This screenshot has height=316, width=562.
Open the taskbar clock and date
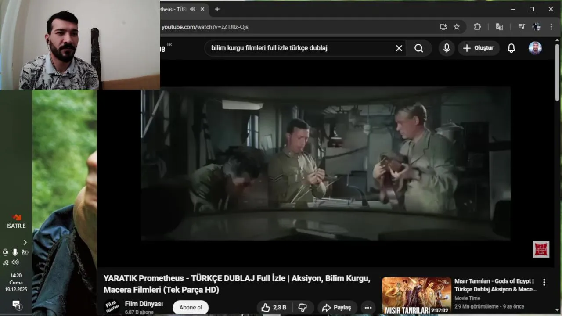tap(16, 282)
